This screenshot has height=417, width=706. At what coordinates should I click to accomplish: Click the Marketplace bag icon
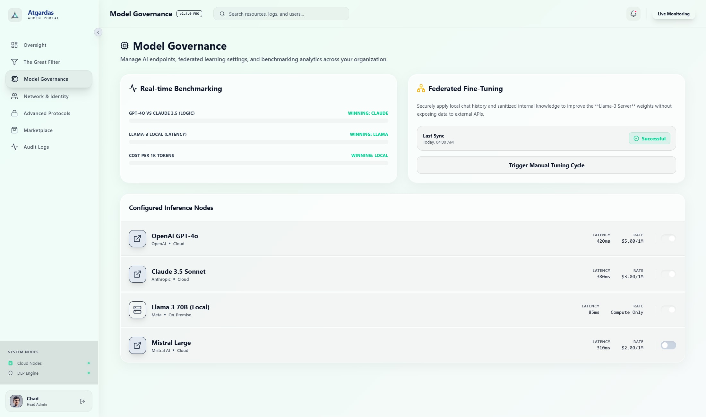(x=14, y=130)
